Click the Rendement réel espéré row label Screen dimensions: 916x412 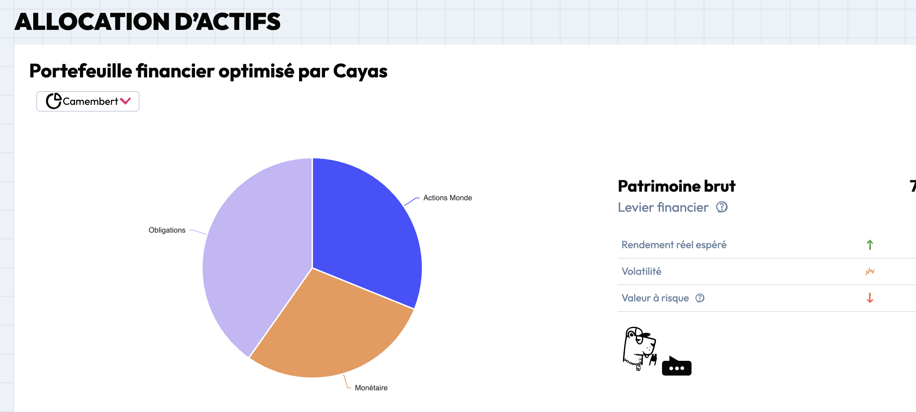[674, 245]
